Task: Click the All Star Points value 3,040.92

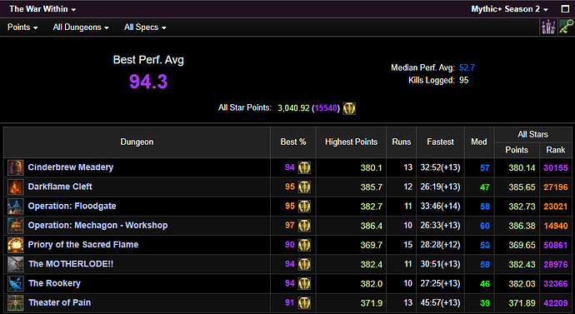Action: coord(293,108)
